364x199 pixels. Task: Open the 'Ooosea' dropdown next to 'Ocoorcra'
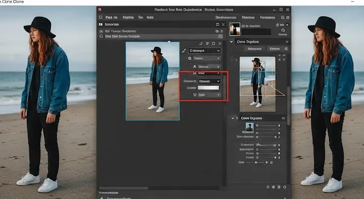point(209,81)
